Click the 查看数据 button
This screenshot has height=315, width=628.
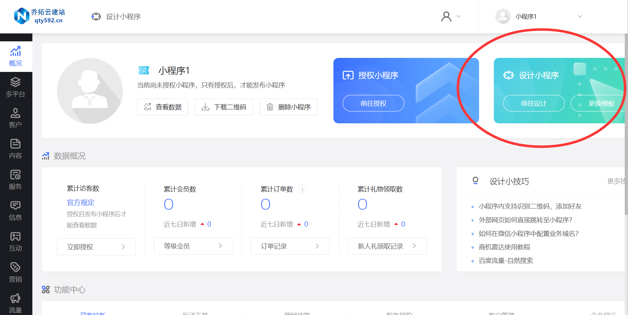click(x=163, y=107)
